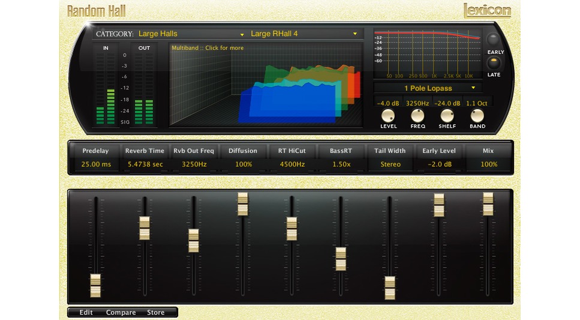Click the Compare button
This screenshot has height=320, width=580.
[x=121, y=312]
